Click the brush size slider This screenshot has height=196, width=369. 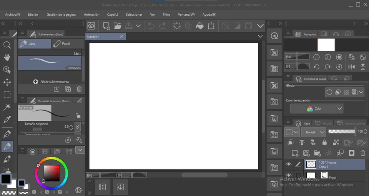(44, 130)
